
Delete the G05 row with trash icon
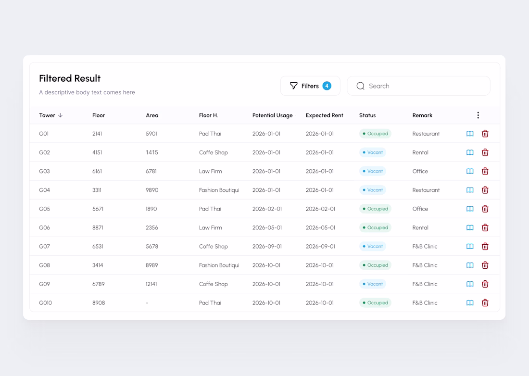(485, 209)
